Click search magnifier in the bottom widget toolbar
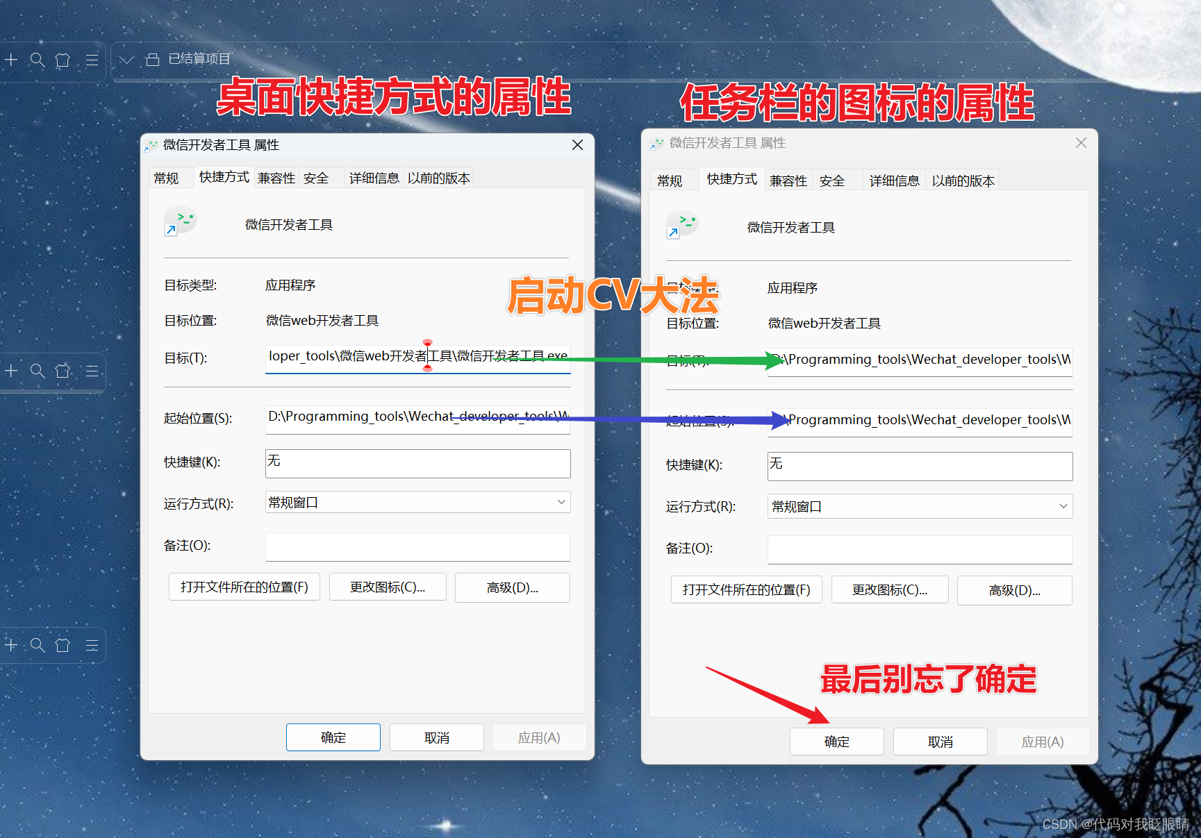This screenshot has height=838, width=1201. (38, 645)
